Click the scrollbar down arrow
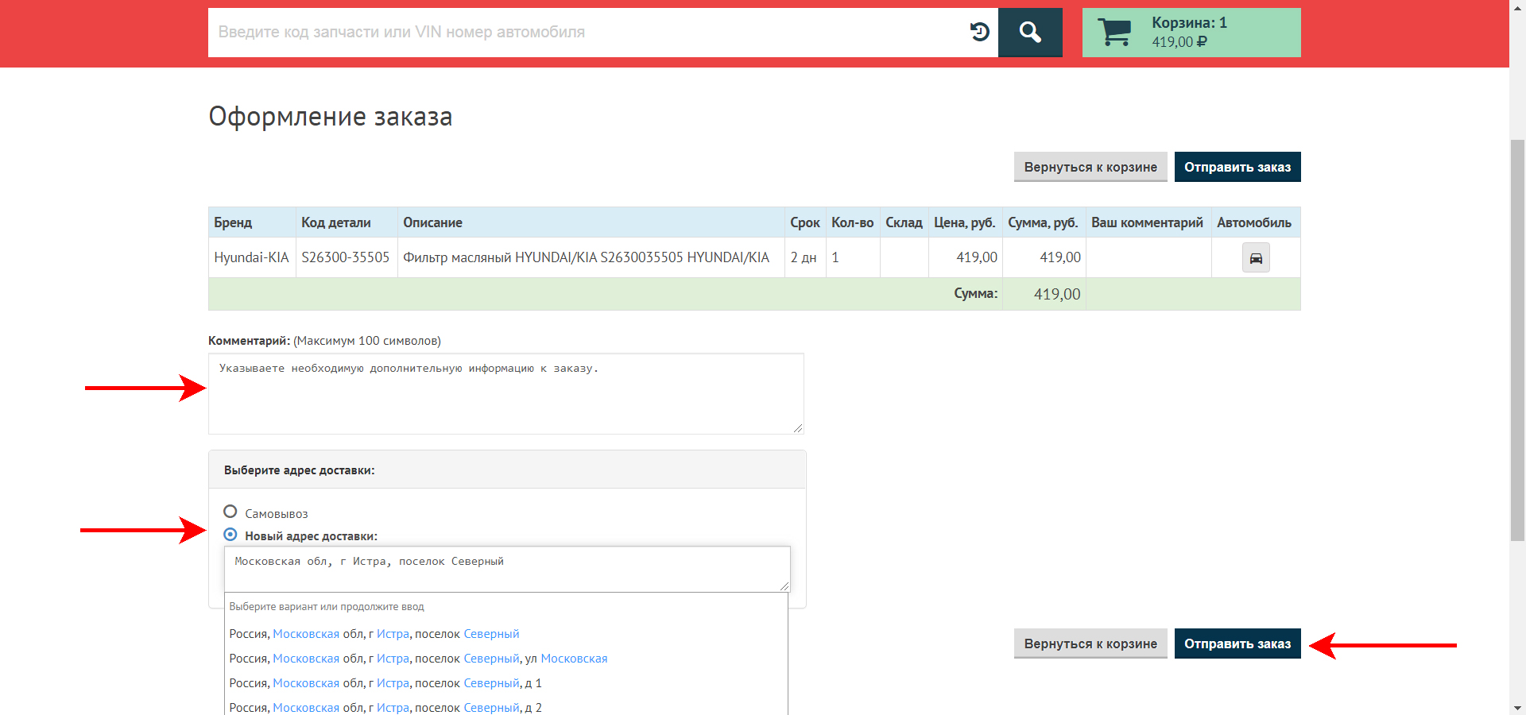The width and height of the screenshot is (1526, 715). pyautogui.click(x=1517, y=707)
